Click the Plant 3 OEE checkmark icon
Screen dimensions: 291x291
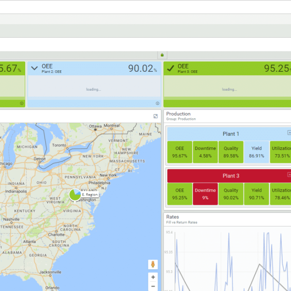coord(170,68)
